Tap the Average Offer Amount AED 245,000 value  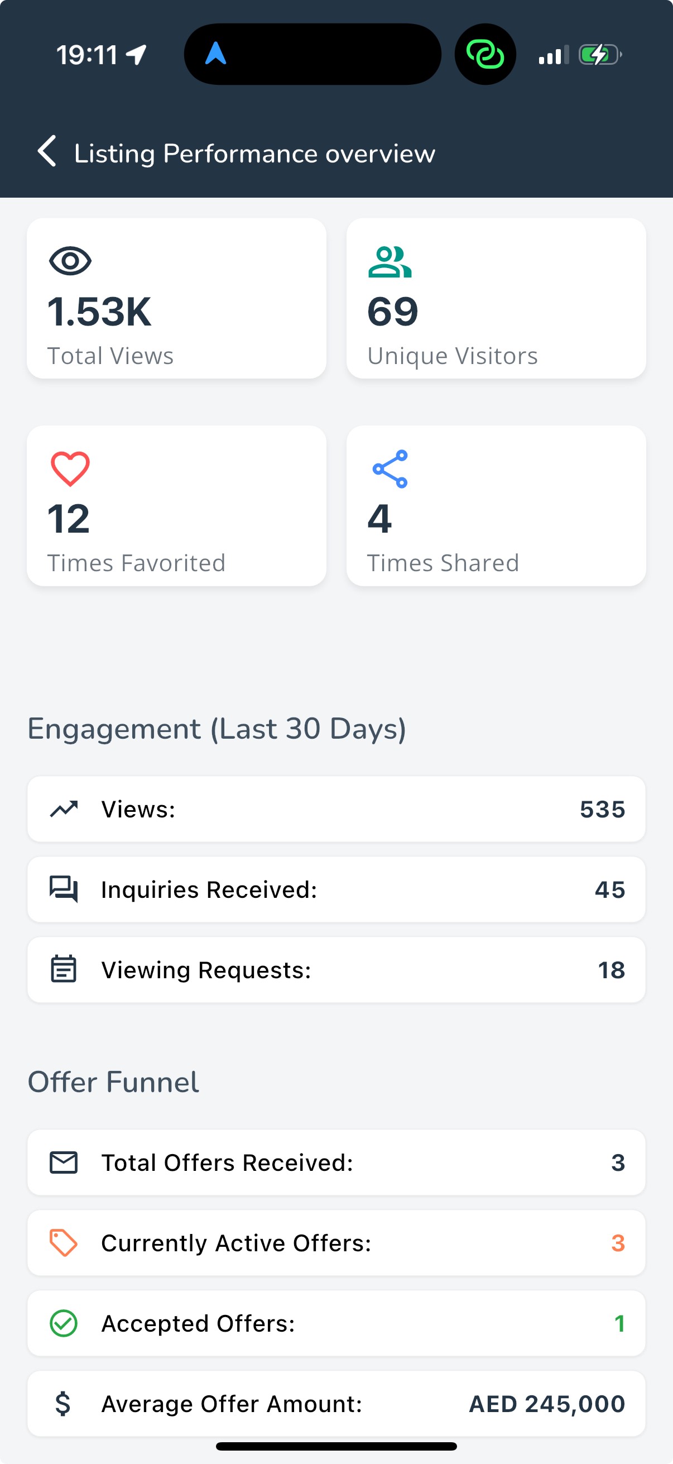point(547,1404)
